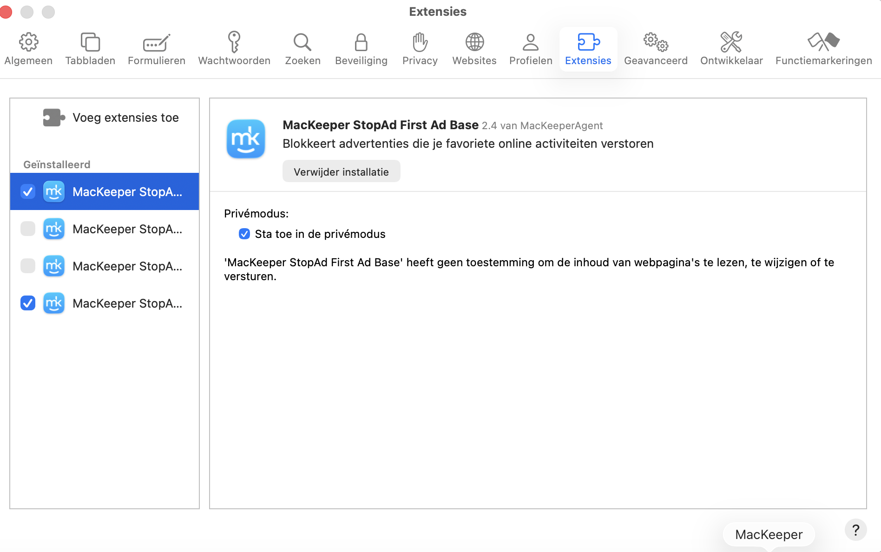Uncheck the first MacKeeper StopAd extension

click(27, 191)
